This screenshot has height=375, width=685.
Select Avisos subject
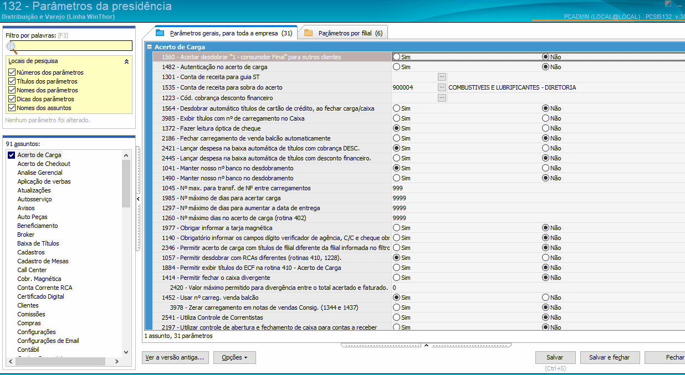pos(26,208)
